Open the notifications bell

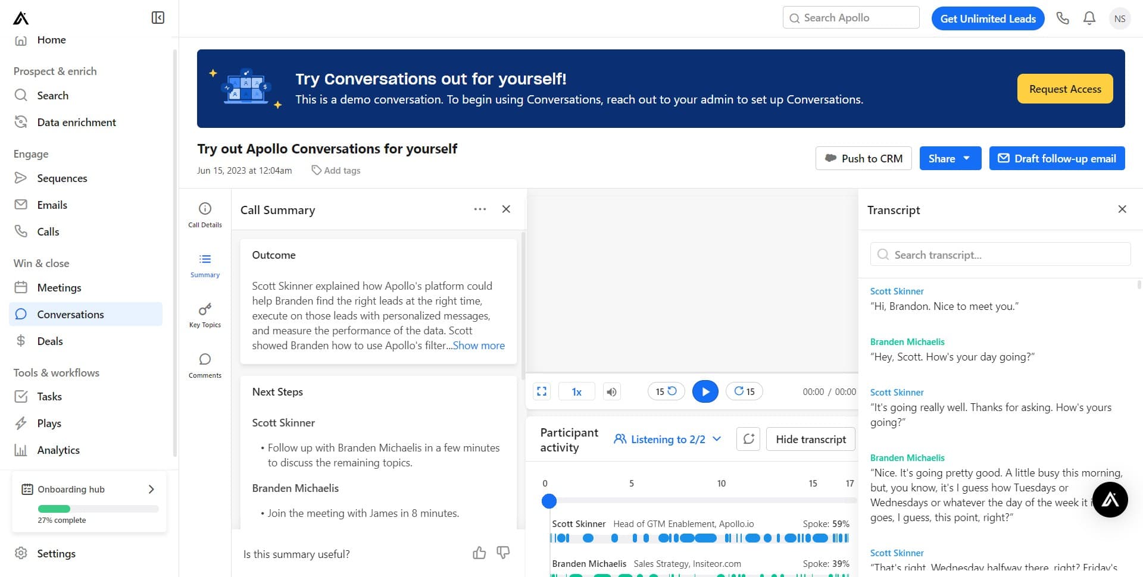(1089, 18)
